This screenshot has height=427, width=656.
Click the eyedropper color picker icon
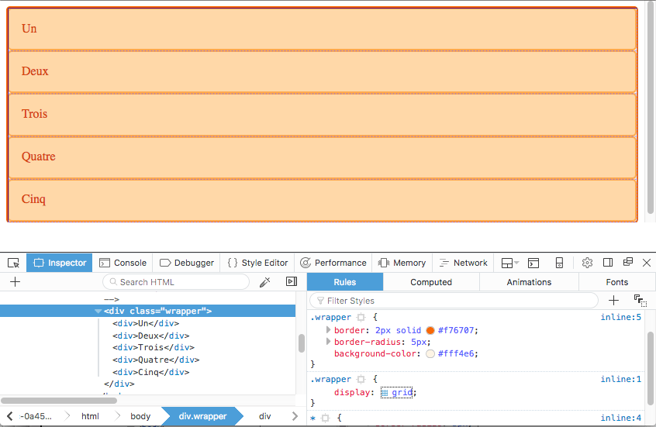coord(264,282)
